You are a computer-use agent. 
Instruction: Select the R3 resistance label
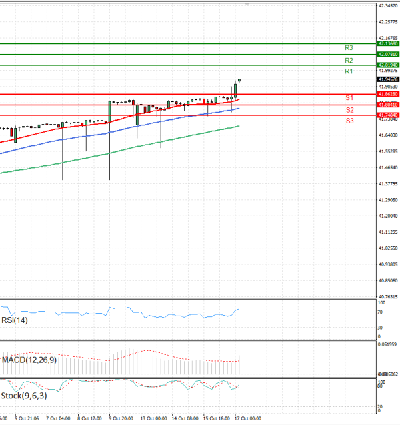click(349, 48)
